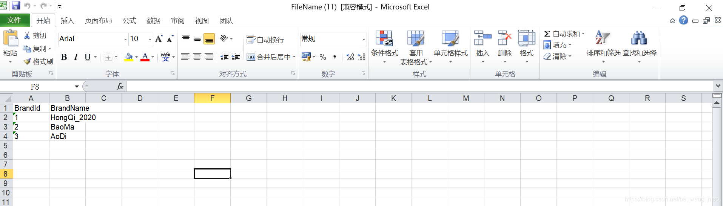723x206 pixels.
Task: Open the Name Box dropdown arrow
Action: (x=77, y=87)
